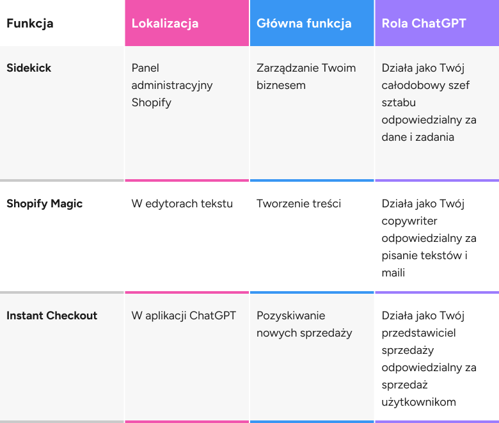
Task: Click the blue divider below 'Zarządzanie Twoim biznesem'
Action: tap(312, 180)
